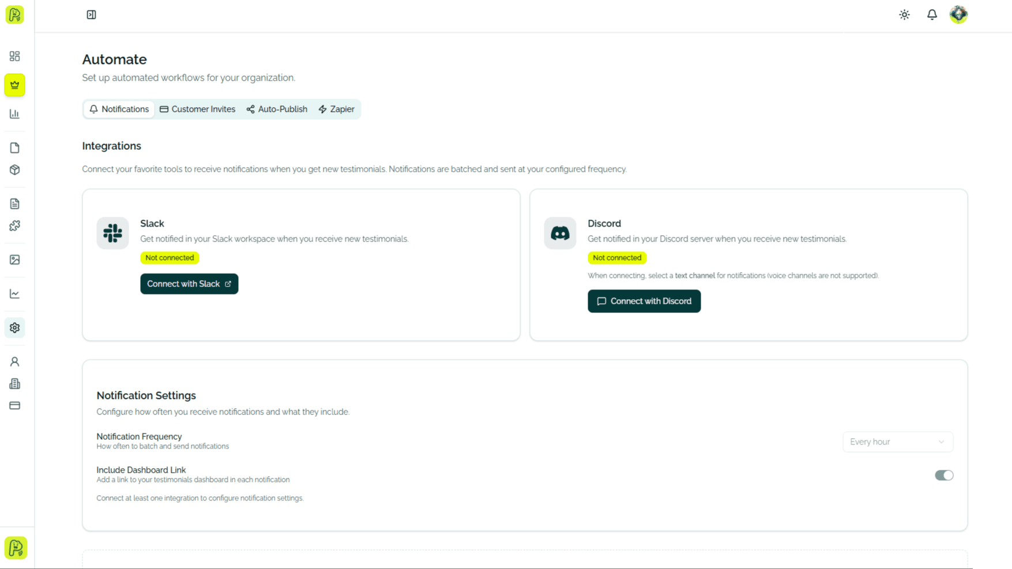The width and height of the screenshot is (1012, 569).
Task: Open the blank page icon in sidebar
Action: pos(15,148)
